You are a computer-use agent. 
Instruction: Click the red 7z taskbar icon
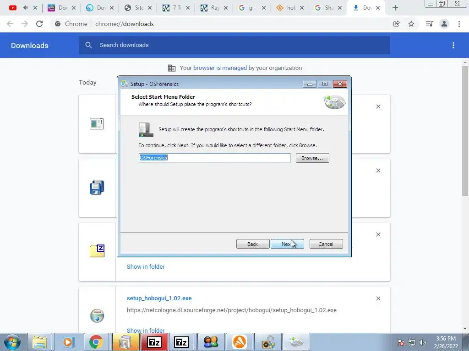[154, 342]
